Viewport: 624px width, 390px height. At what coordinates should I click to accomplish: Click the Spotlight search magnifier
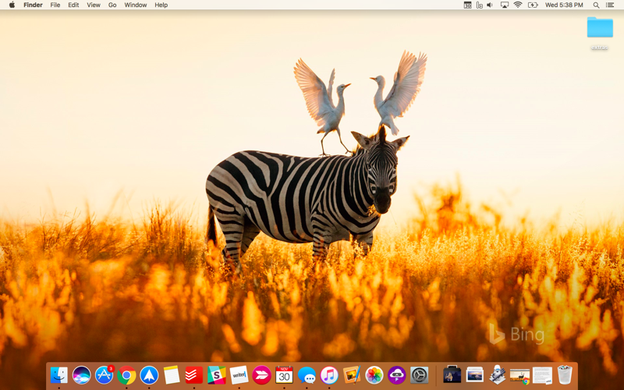click(596, 5)
